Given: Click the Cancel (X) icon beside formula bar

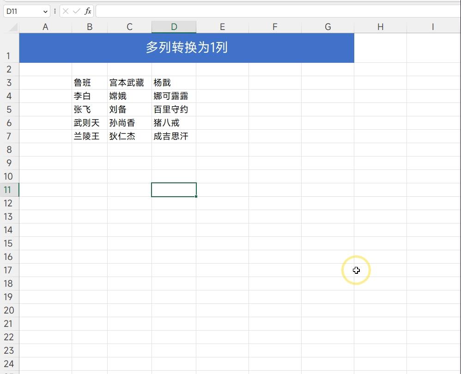Looking at the screenshot, I should coord(67,11).
